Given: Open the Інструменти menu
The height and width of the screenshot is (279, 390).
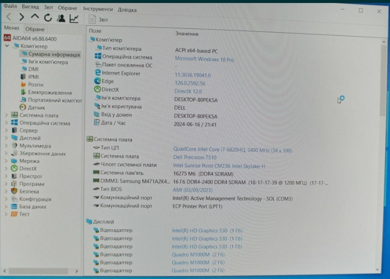Looking at the screenshot, I should [x=97, y=9].
